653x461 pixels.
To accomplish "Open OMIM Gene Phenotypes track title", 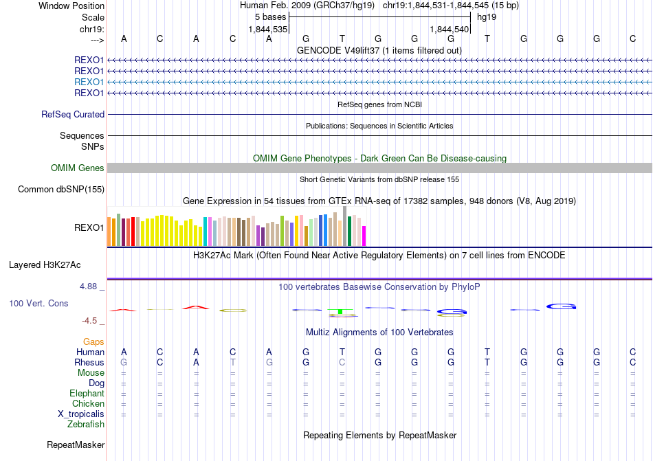I will tap(379, 158).
